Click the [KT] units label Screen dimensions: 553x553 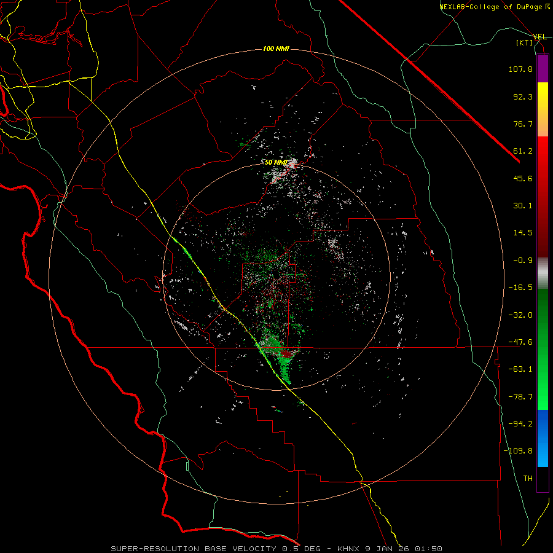click(x=525, y=42)
